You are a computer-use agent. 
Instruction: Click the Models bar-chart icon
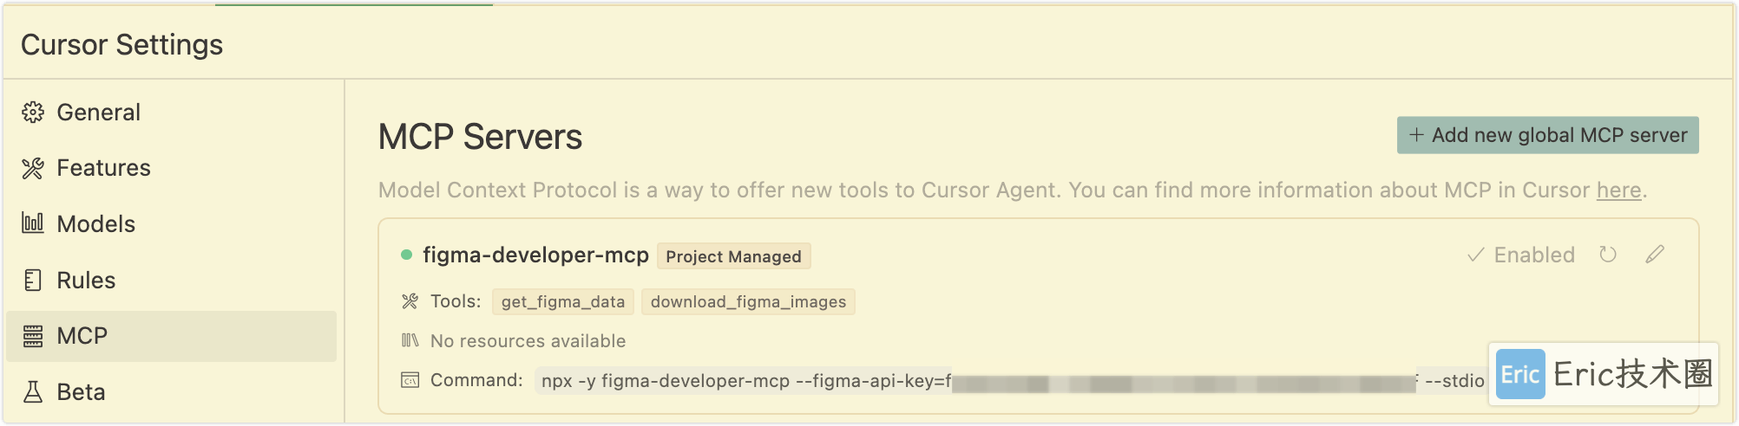tap(33, 223)
